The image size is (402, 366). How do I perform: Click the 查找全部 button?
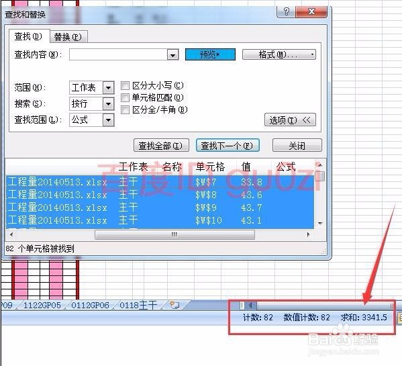click(x=161, y=146)
